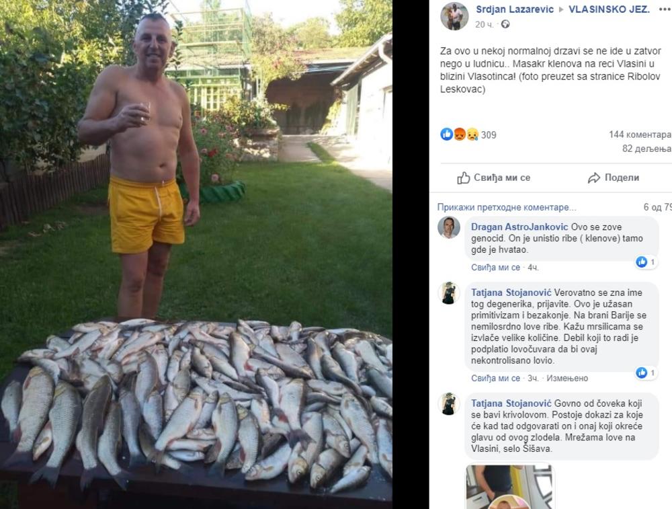The image size is (672, 509).
Task: Click the Измењено edited label on Tatjana's comment
Action: pos(567,378)
